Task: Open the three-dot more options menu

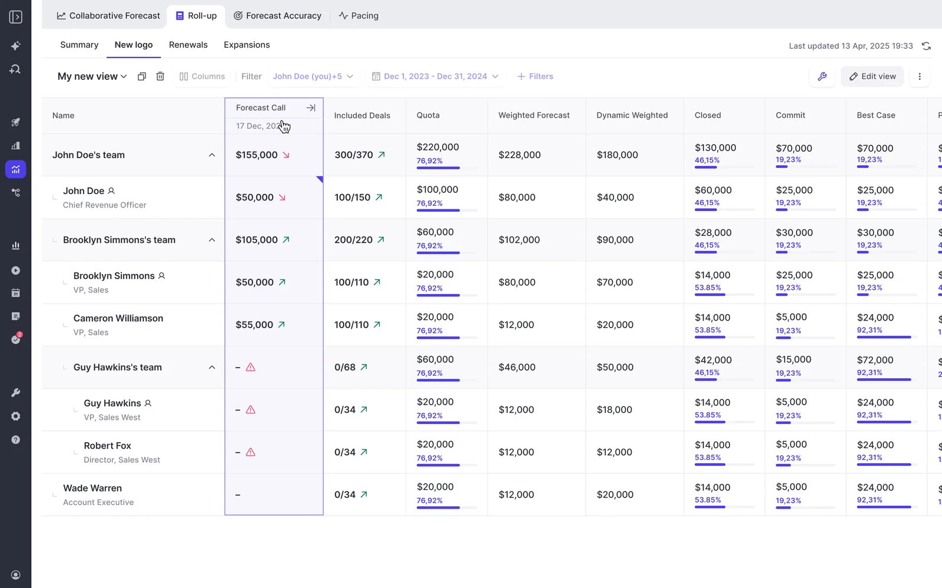Action: [x=920, y=76]
